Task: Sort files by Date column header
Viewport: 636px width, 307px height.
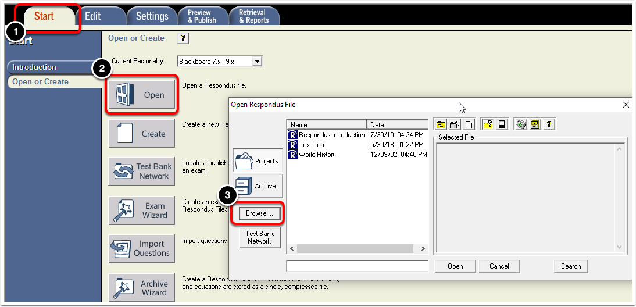Action: coord(397,124)
